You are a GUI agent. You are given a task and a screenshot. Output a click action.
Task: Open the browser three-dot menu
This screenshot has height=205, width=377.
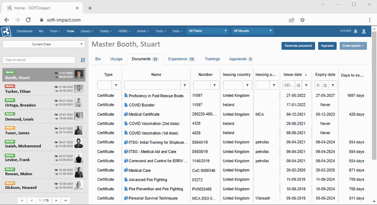tap(369, 20)
